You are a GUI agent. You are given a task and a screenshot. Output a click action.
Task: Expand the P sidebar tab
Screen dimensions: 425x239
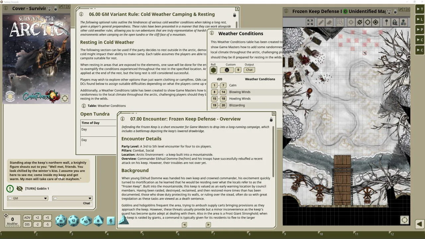(x=420, y=30)
